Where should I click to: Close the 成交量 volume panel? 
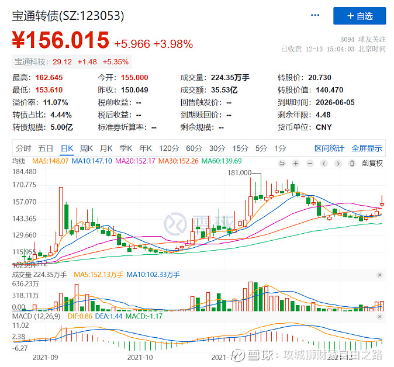[x=379, y=275]
